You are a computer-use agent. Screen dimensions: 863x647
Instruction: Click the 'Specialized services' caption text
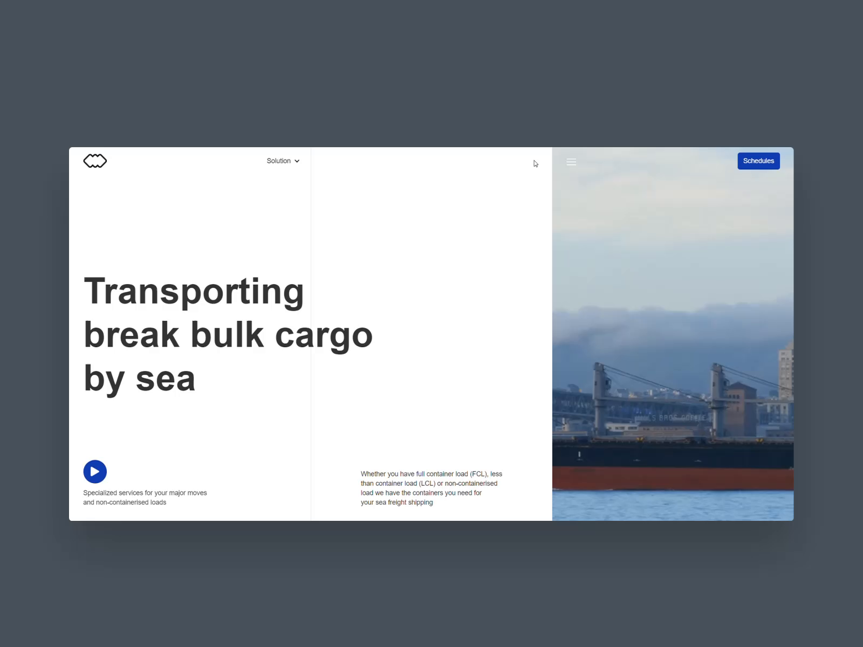click(x=145, y=497)
